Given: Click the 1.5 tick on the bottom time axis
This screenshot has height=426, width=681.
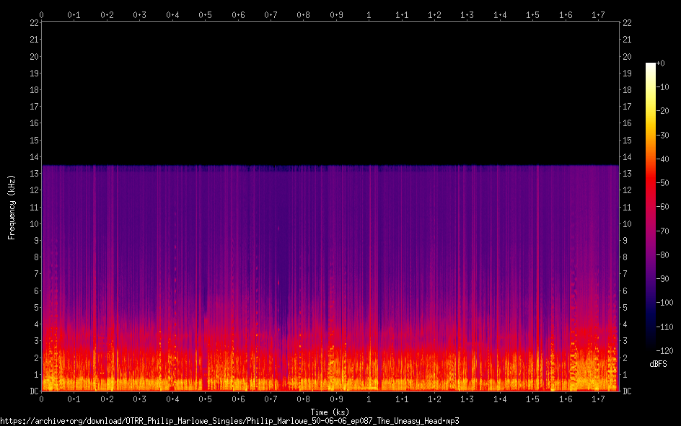Looking at the screenshot, I should tap(532, 399).
